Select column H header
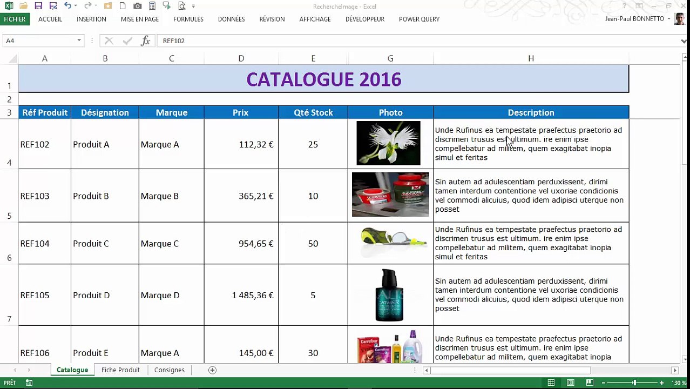The height and width of the screenshot is (389, 690). (531, 58)
